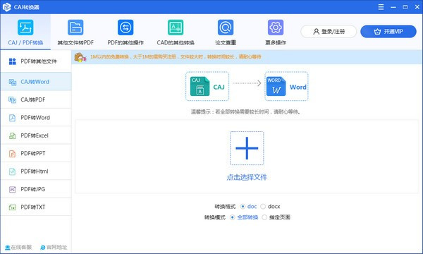This screenshot has width=423, height=254.
Task: Click the PDF转Word sidebar icon
Action: [13, 118]
